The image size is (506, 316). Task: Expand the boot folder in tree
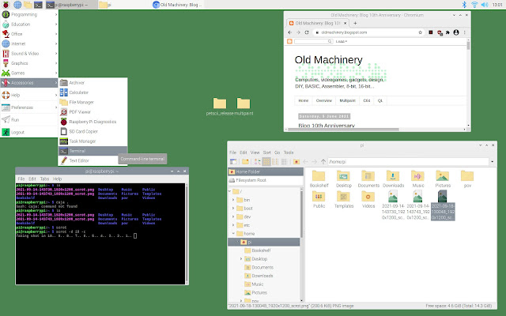[x=233, y=209]
